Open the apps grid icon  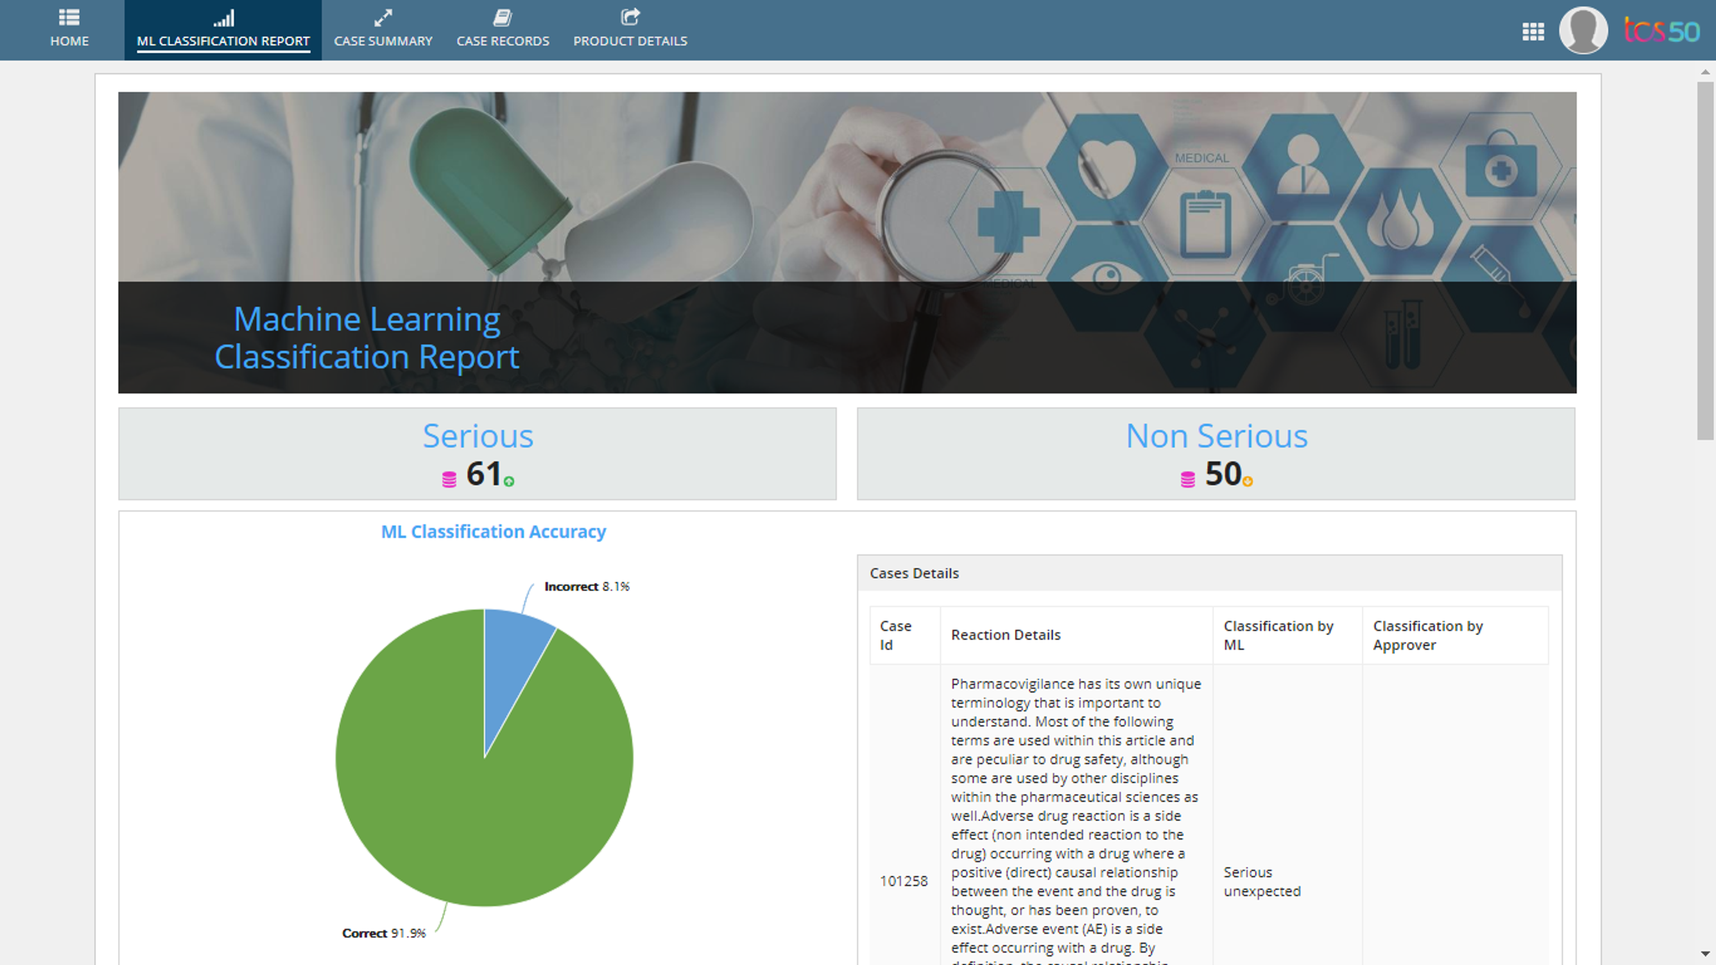[1533, 31]
